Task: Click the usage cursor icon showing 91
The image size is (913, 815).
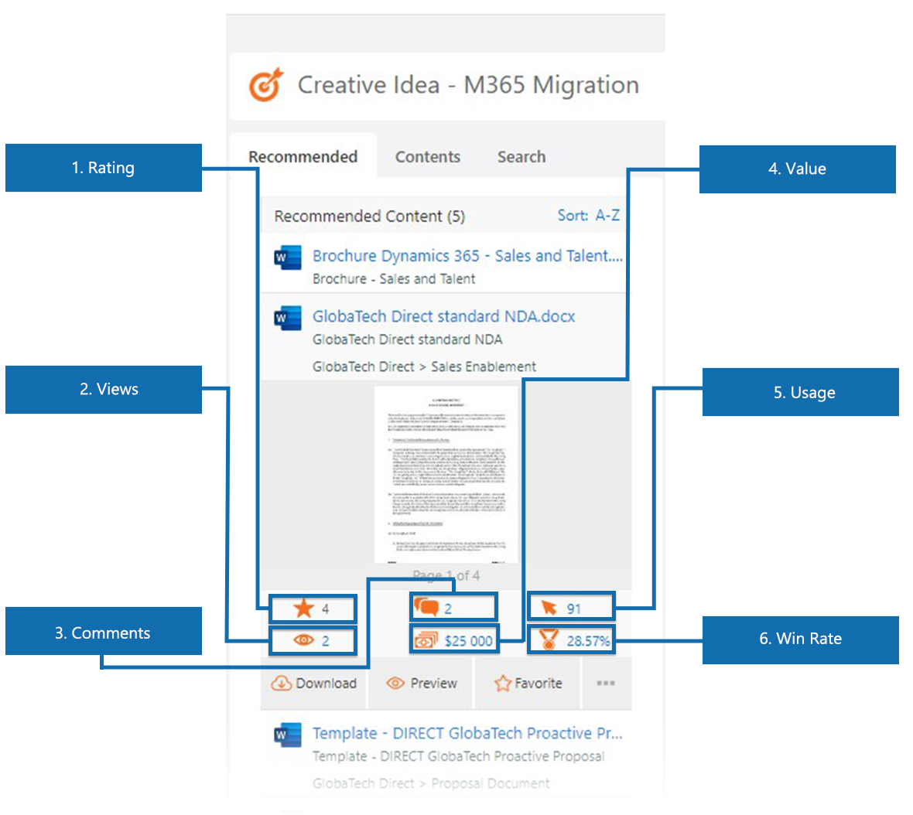Action: pos(549,609)
